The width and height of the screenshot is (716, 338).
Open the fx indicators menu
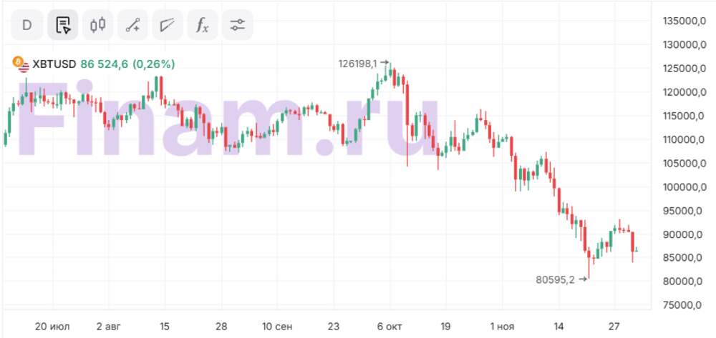(x=203, y=25)
